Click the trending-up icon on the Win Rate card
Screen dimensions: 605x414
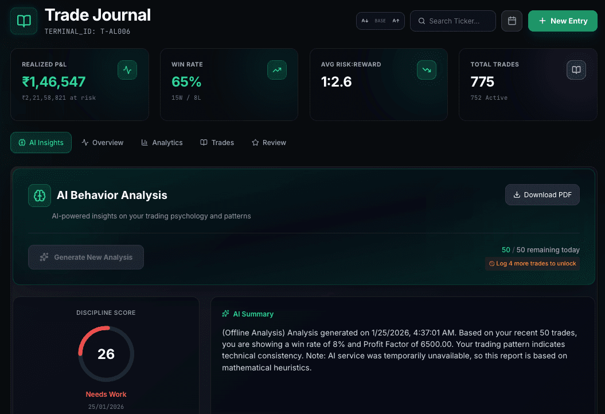coord(277,70)
